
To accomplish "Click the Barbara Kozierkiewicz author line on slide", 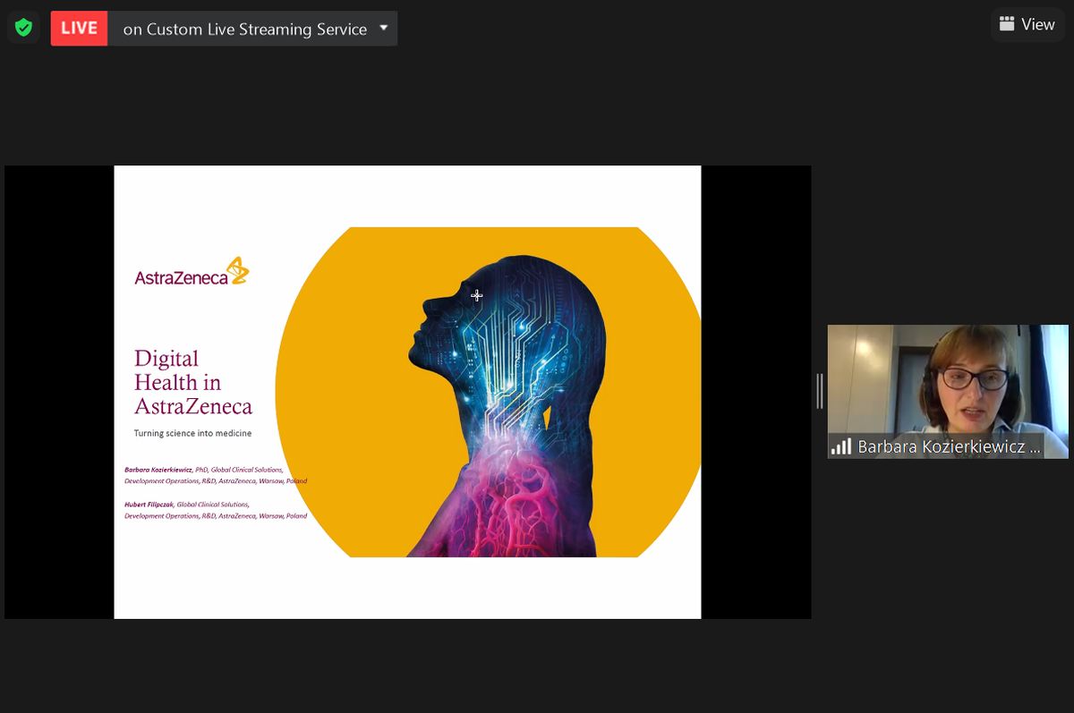I will (x=216, y=475).
